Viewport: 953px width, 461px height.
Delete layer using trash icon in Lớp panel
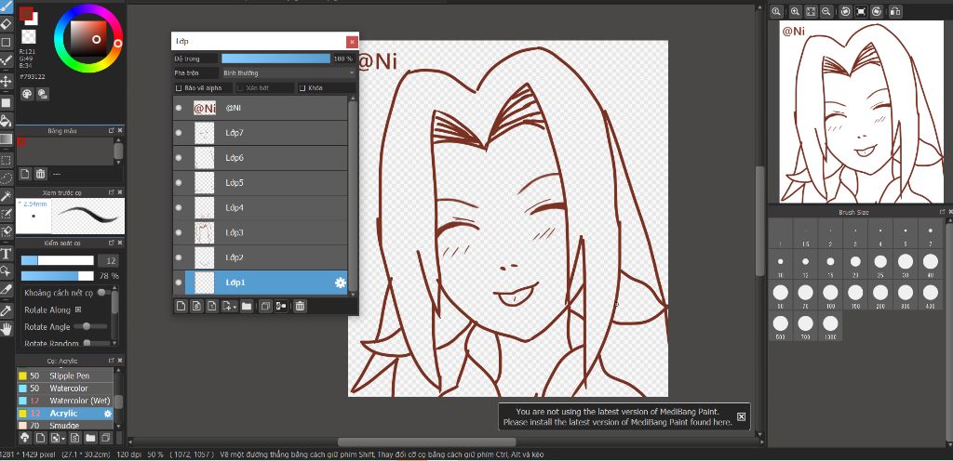pos(300,307)
